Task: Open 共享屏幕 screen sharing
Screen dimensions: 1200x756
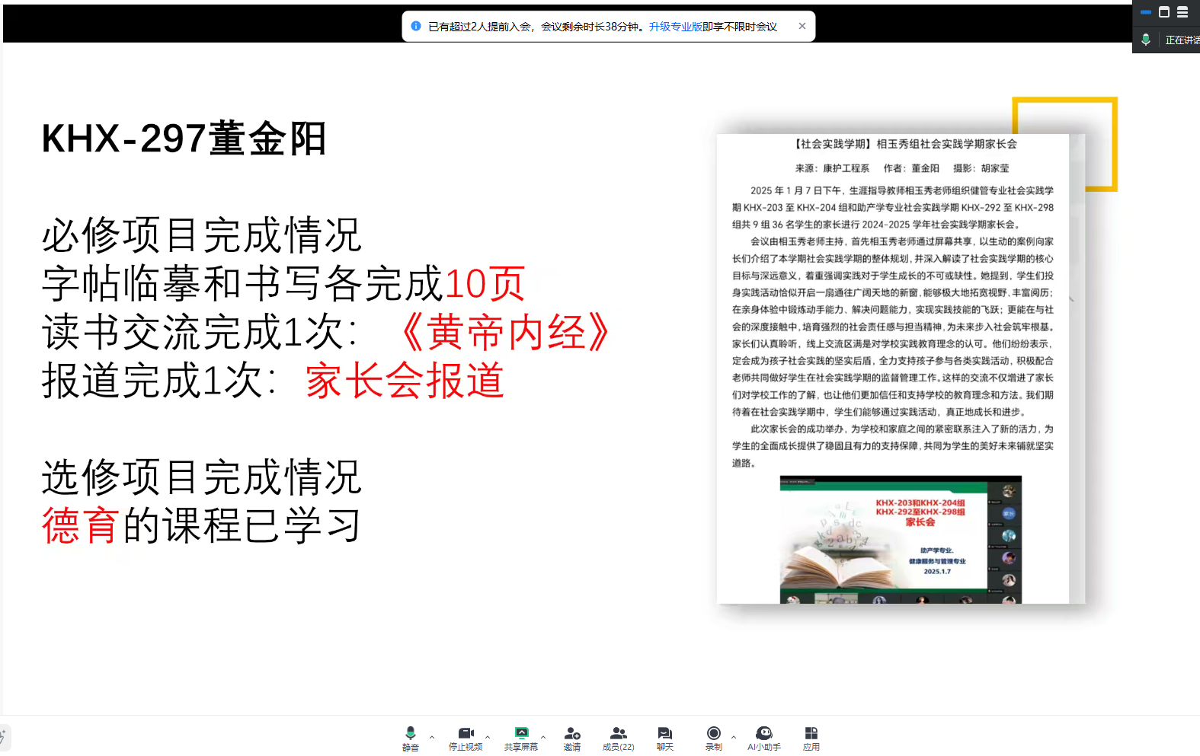Action: point(521,737)
